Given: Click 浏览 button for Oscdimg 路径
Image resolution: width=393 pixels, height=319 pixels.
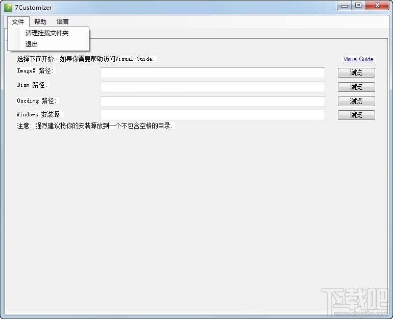Looking at the screenshot, I should 356,101.
